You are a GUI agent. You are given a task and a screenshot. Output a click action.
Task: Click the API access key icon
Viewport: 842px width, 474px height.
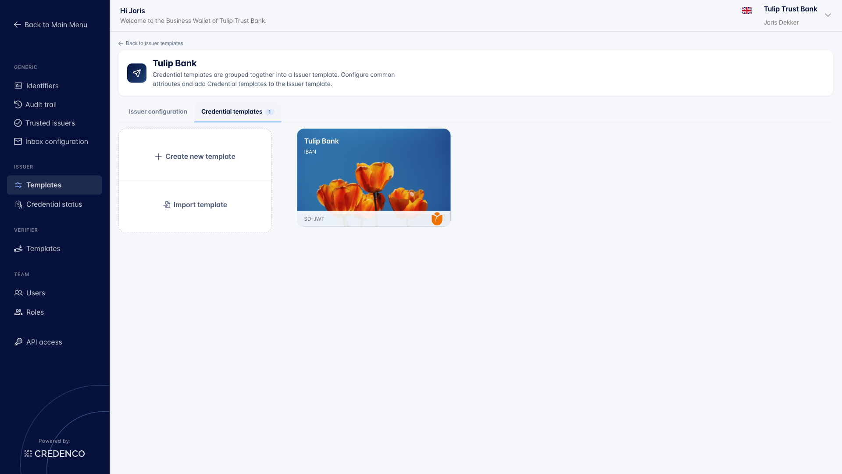point(18,342)
